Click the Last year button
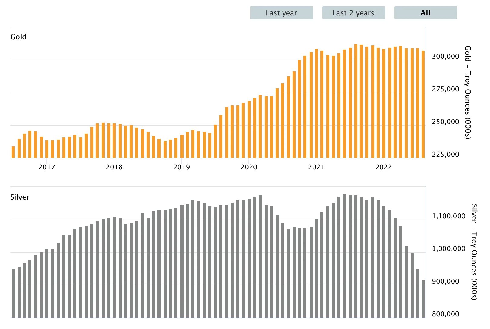 click(x=281, y=13)
